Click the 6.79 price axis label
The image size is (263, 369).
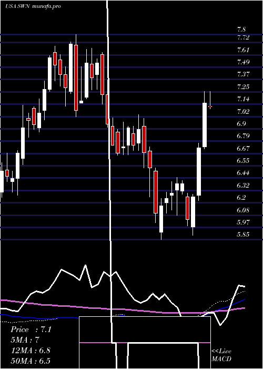click(x=243, y=136)
